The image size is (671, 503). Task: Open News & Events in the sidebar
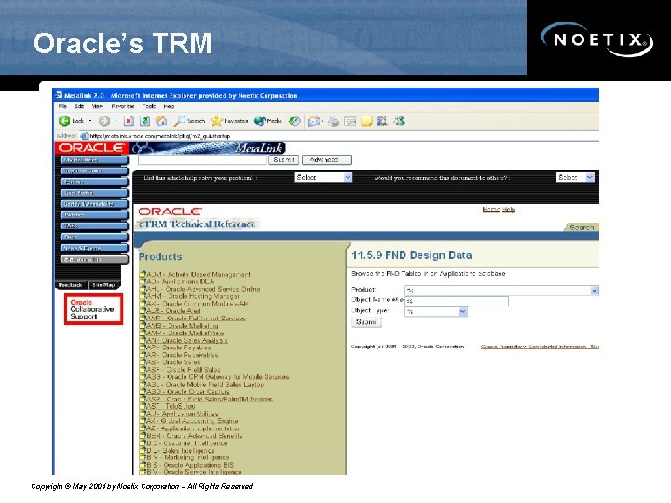[94, 249]
